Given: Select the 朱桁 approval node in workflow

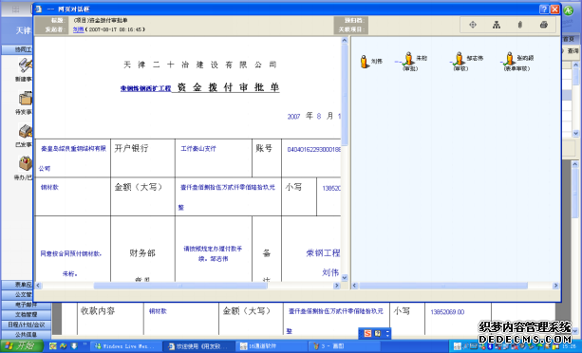Looking at the screenshot, I should click(408, 59).
